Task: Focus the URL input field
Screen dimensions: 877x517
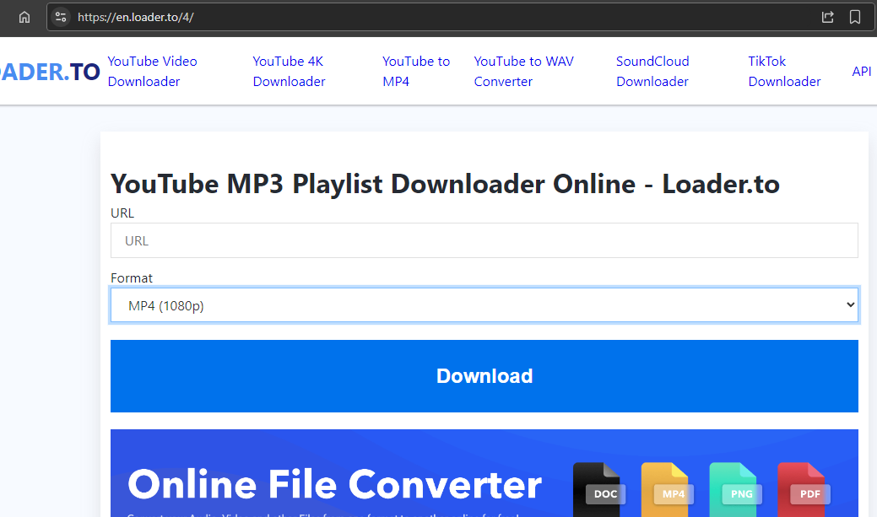Action: 485,240
